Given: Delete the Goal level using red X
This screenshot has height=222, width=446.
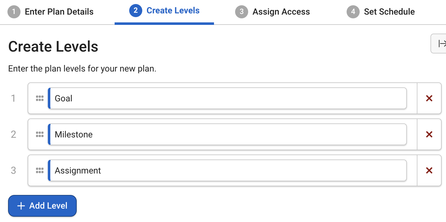Looking at the screenshot, I should click(x=429, y=98).
